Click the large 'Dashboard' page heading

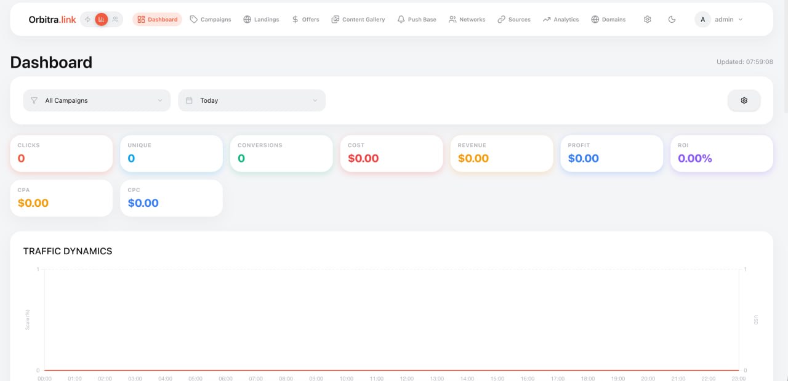point(51,62)
